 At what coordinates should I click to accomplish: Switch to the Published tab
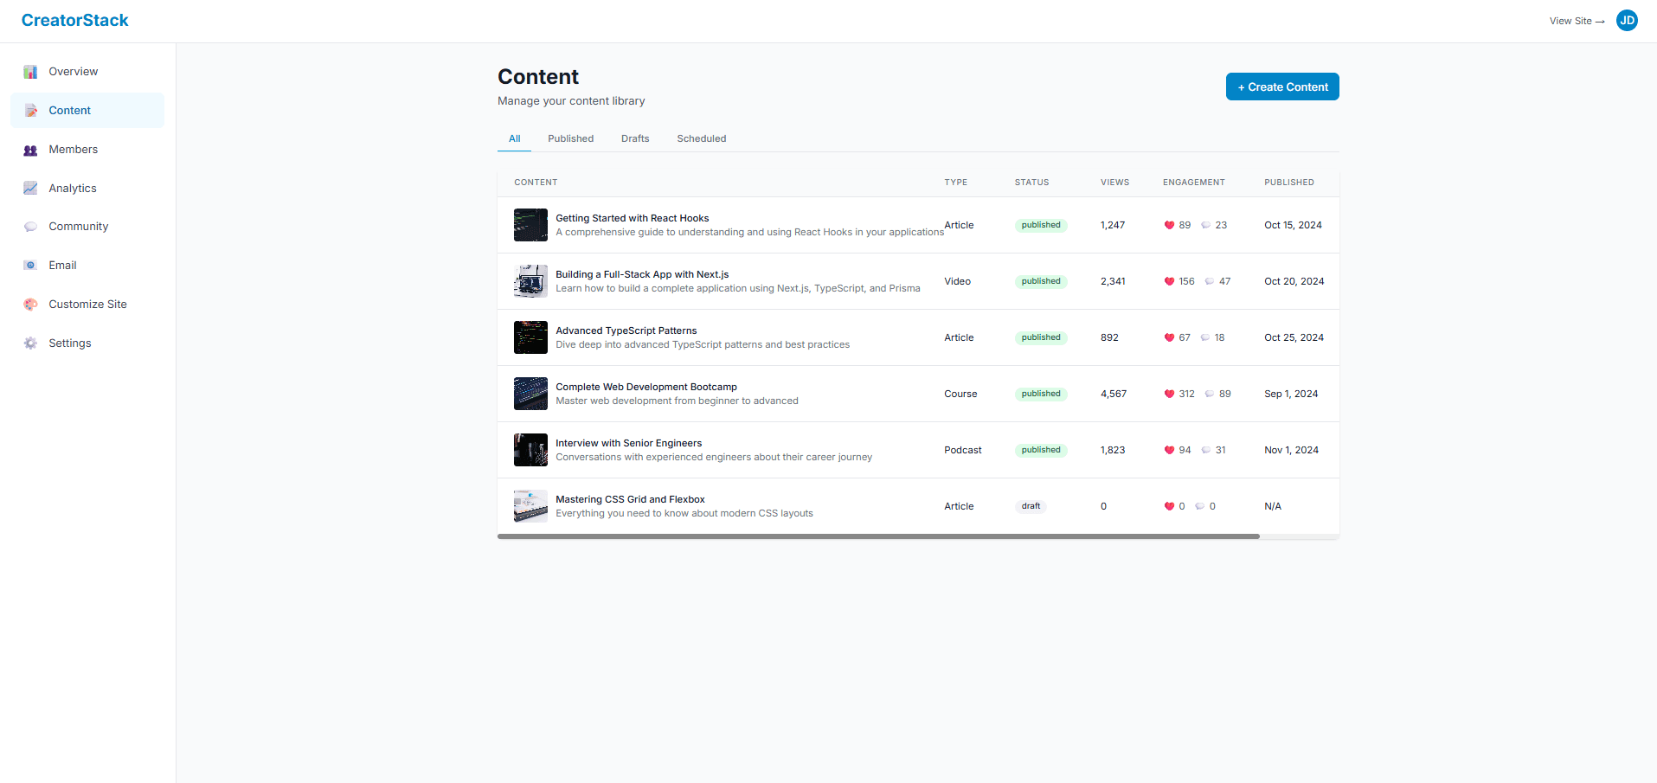click(x=570, y=138)
